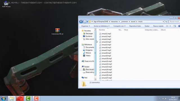Open the Compartir con menu
Image resolution: width=180 pixels, height=101 pixels.
(119, 26)
